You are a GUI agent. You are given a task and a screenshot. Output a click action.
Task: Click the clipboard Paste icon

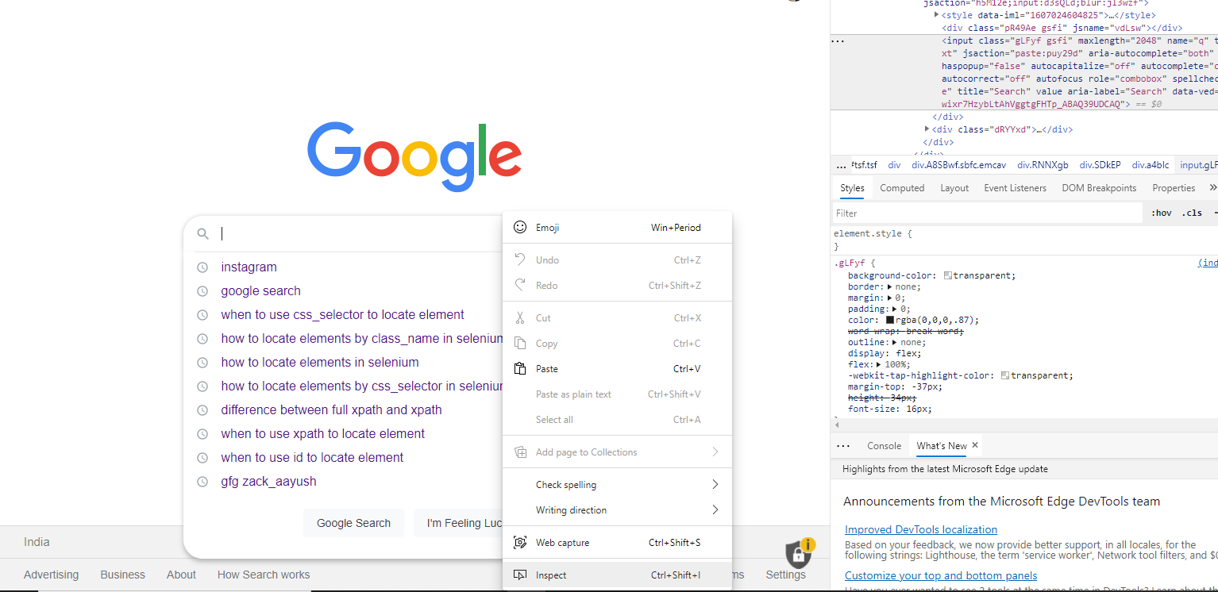click(520, 369)
